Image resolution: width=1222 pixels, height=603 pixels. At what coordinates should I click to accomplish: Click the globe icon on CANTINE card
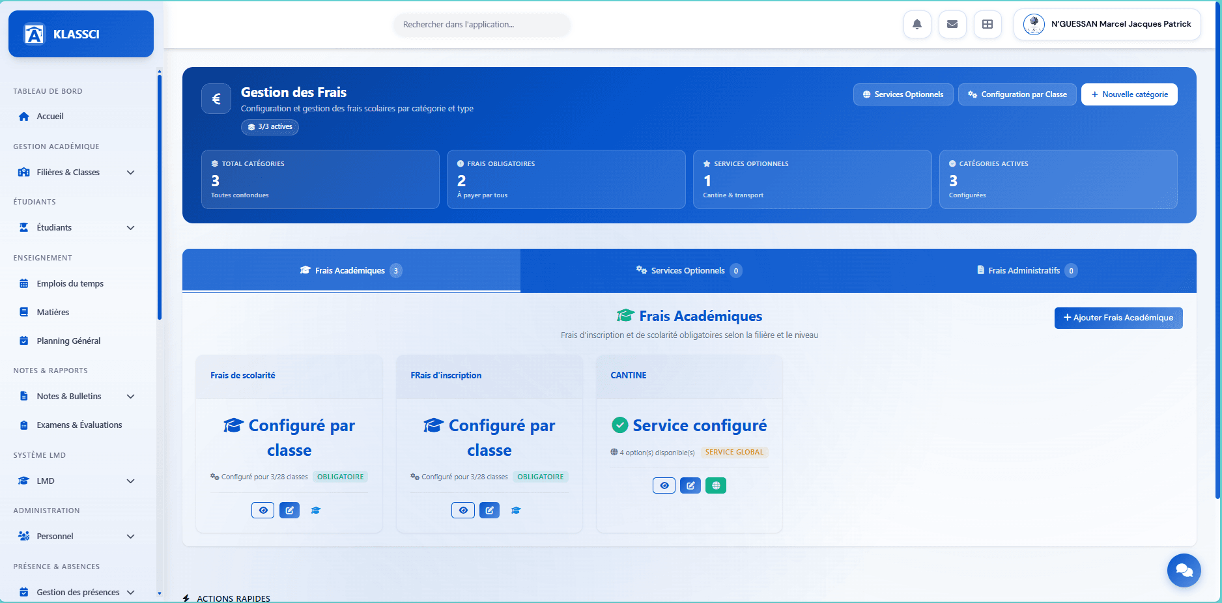716,485
